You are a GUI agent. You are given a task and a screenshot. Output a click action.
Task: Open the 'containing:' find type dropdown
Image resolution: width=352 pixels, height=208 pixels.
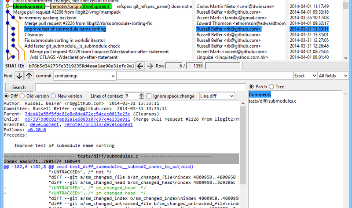(84, 76)
